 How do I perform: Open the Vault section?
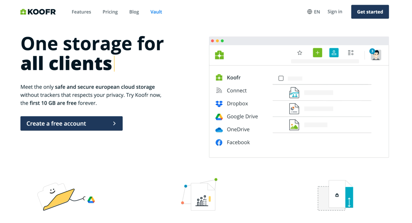tap(156, 12)
